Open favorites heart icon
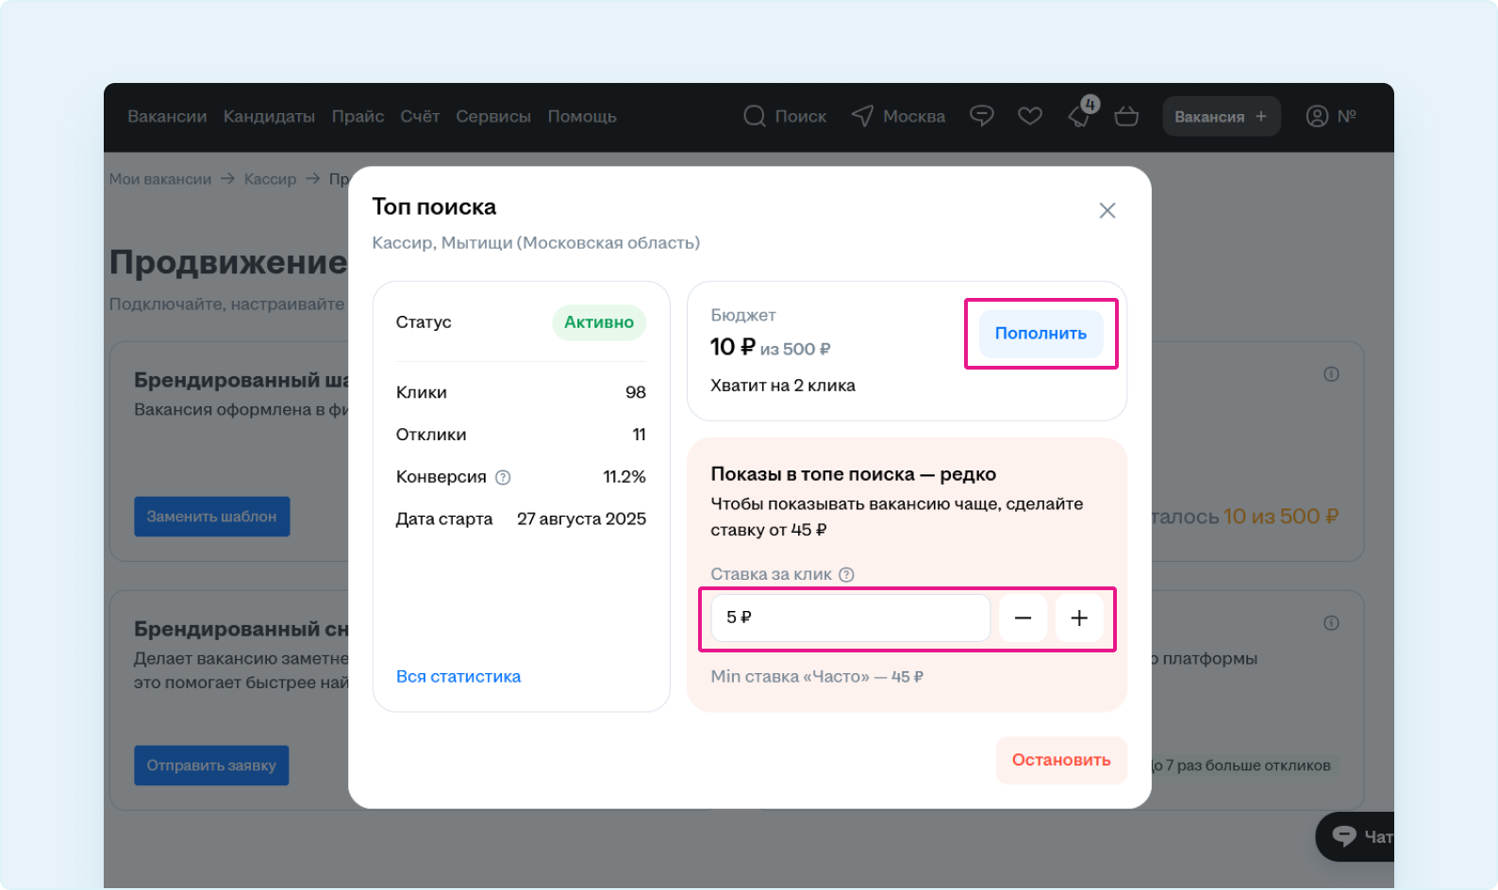This screenshot has width=1498, height=890. (1030, 116)
